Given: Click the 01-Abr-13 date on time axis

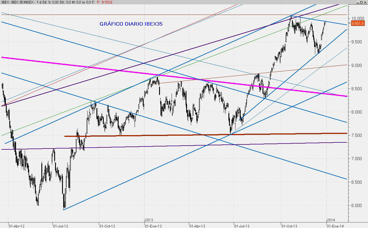Looking at the screenshot, I should pyautogui.click(x=198, y=225).
